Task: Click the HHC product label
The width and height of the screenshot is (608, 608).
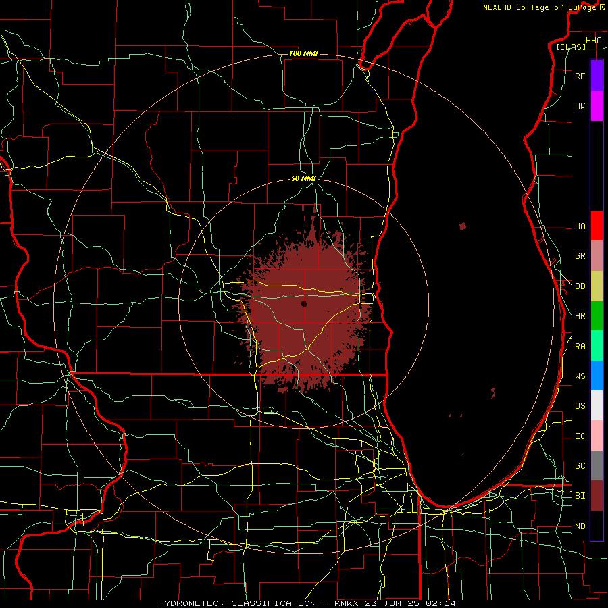Action: (x=593, y=41)
